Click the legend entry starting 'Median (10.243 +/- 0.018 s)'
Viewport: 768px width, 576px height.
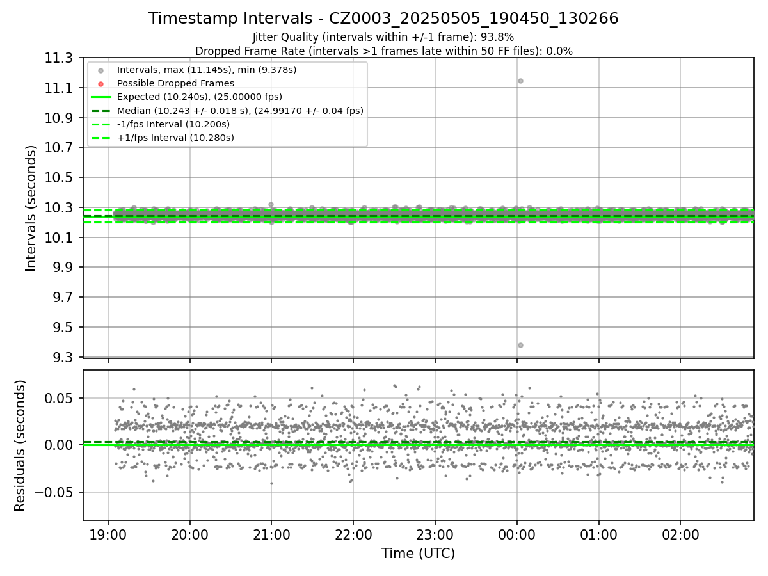click(240, 111)
